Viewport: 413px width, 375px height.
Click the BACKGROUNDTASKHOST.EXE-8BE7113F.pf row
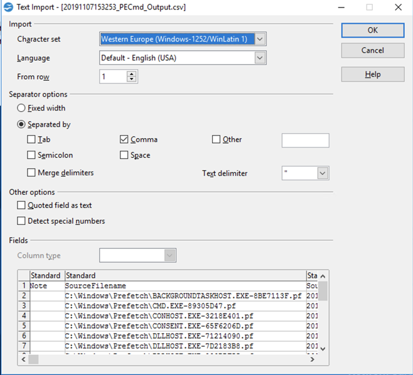click(185, 296)
